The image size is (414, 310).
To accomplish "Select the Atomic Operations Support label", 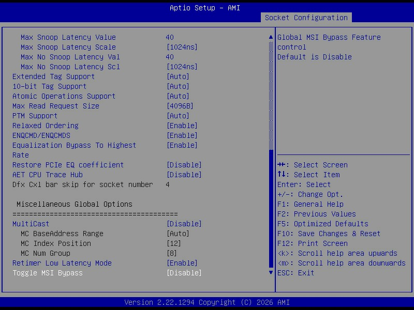I will pyautogui.click(x=64, y=96).
